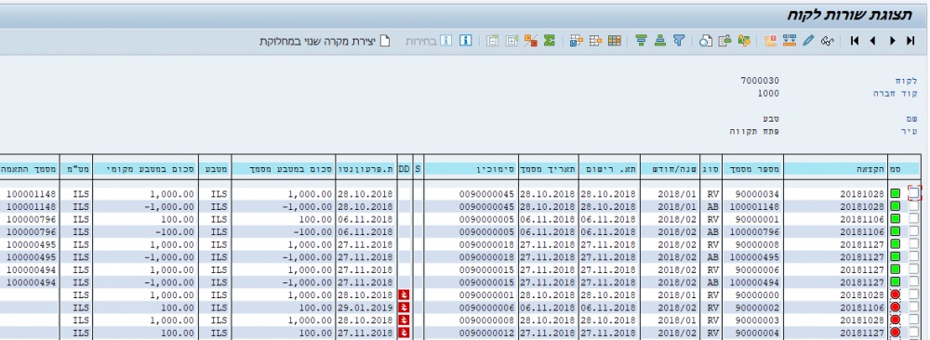
Task: Click the change document pencil icon
Action: click(808, 41)
